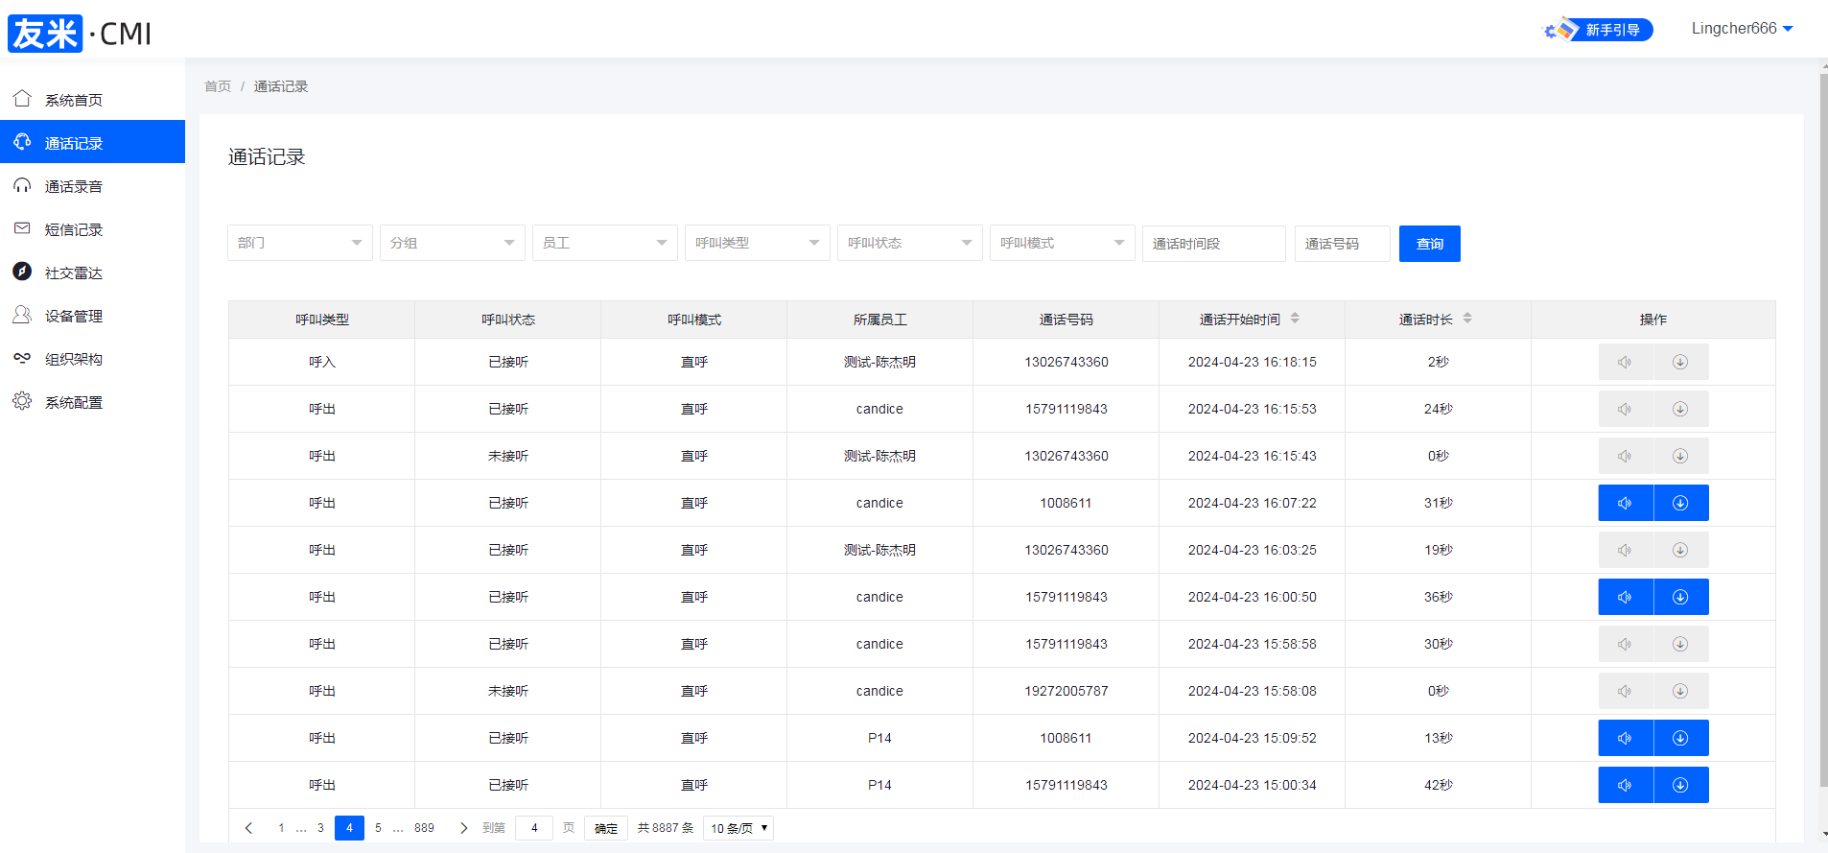Open Lingcher666 user account menu
The width and height of the screenshot is (1828, 853).
point(1741,29)
